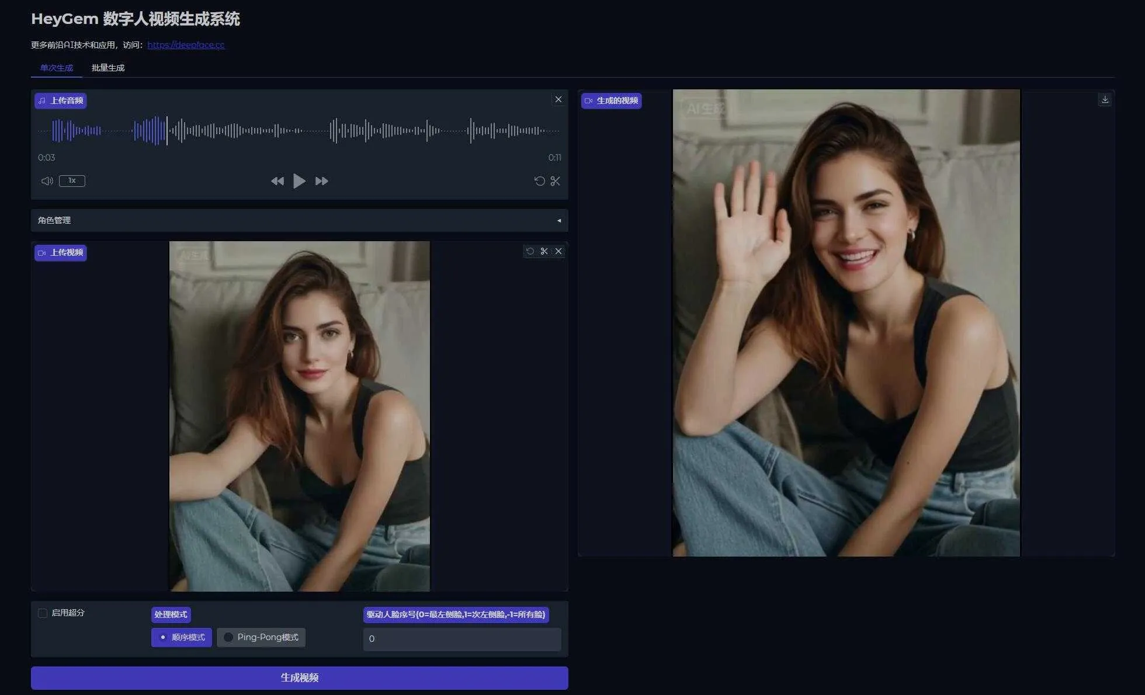Switch to the 批量生成 tab
Screen dimensions: 1145x695
click(x=108, y=68)
